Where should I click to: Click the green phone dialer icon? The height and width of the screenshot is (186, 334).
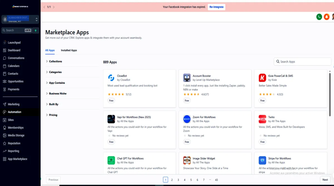(319, 17)
